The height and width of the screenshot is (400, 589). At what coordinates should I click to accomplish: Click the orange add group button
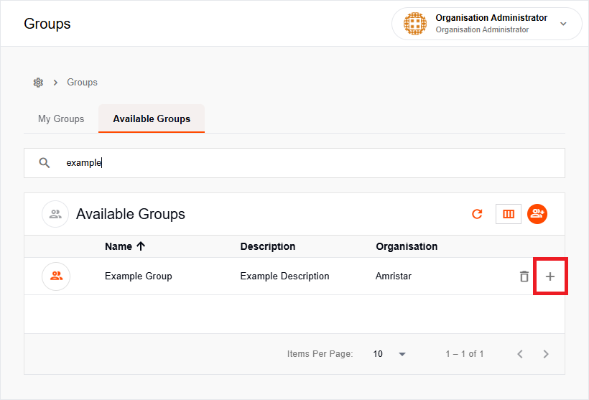[537, 214]
